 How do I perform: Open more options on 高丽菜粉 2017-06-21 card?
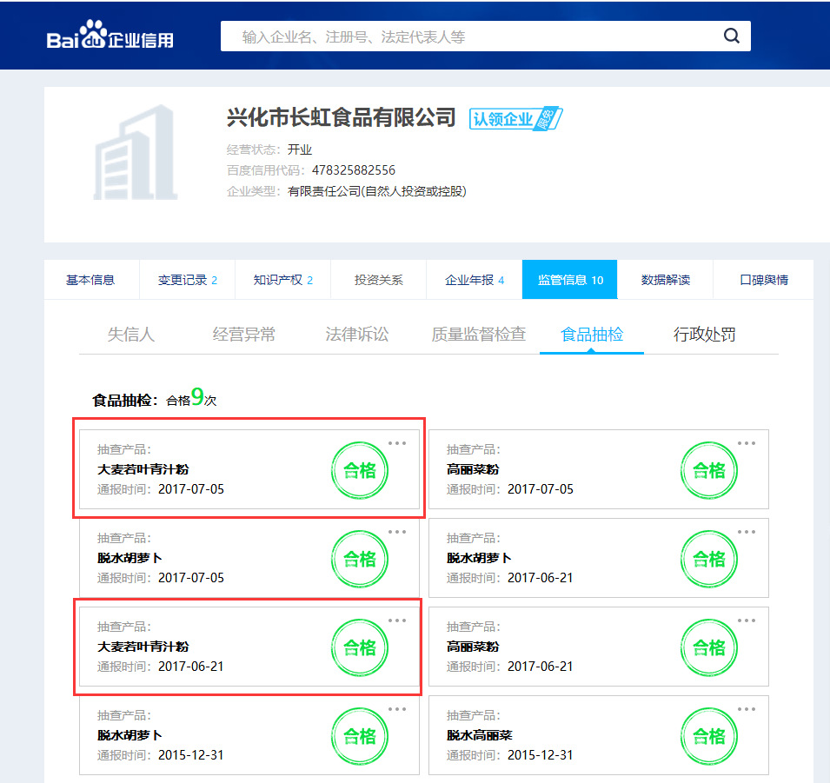[747, 620]
